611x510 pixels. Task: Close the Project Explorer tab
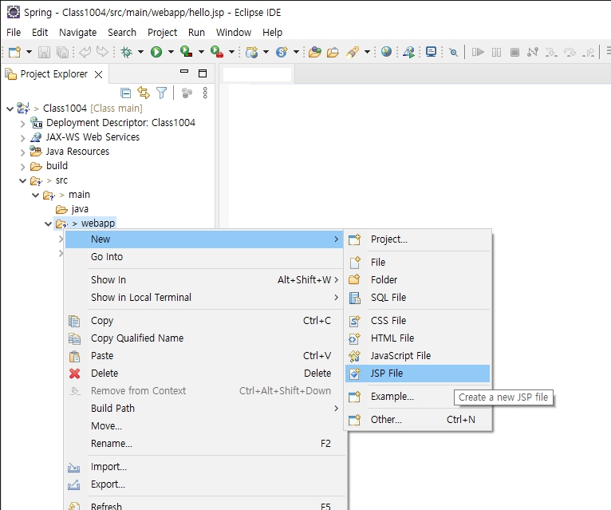click(99, 74)
